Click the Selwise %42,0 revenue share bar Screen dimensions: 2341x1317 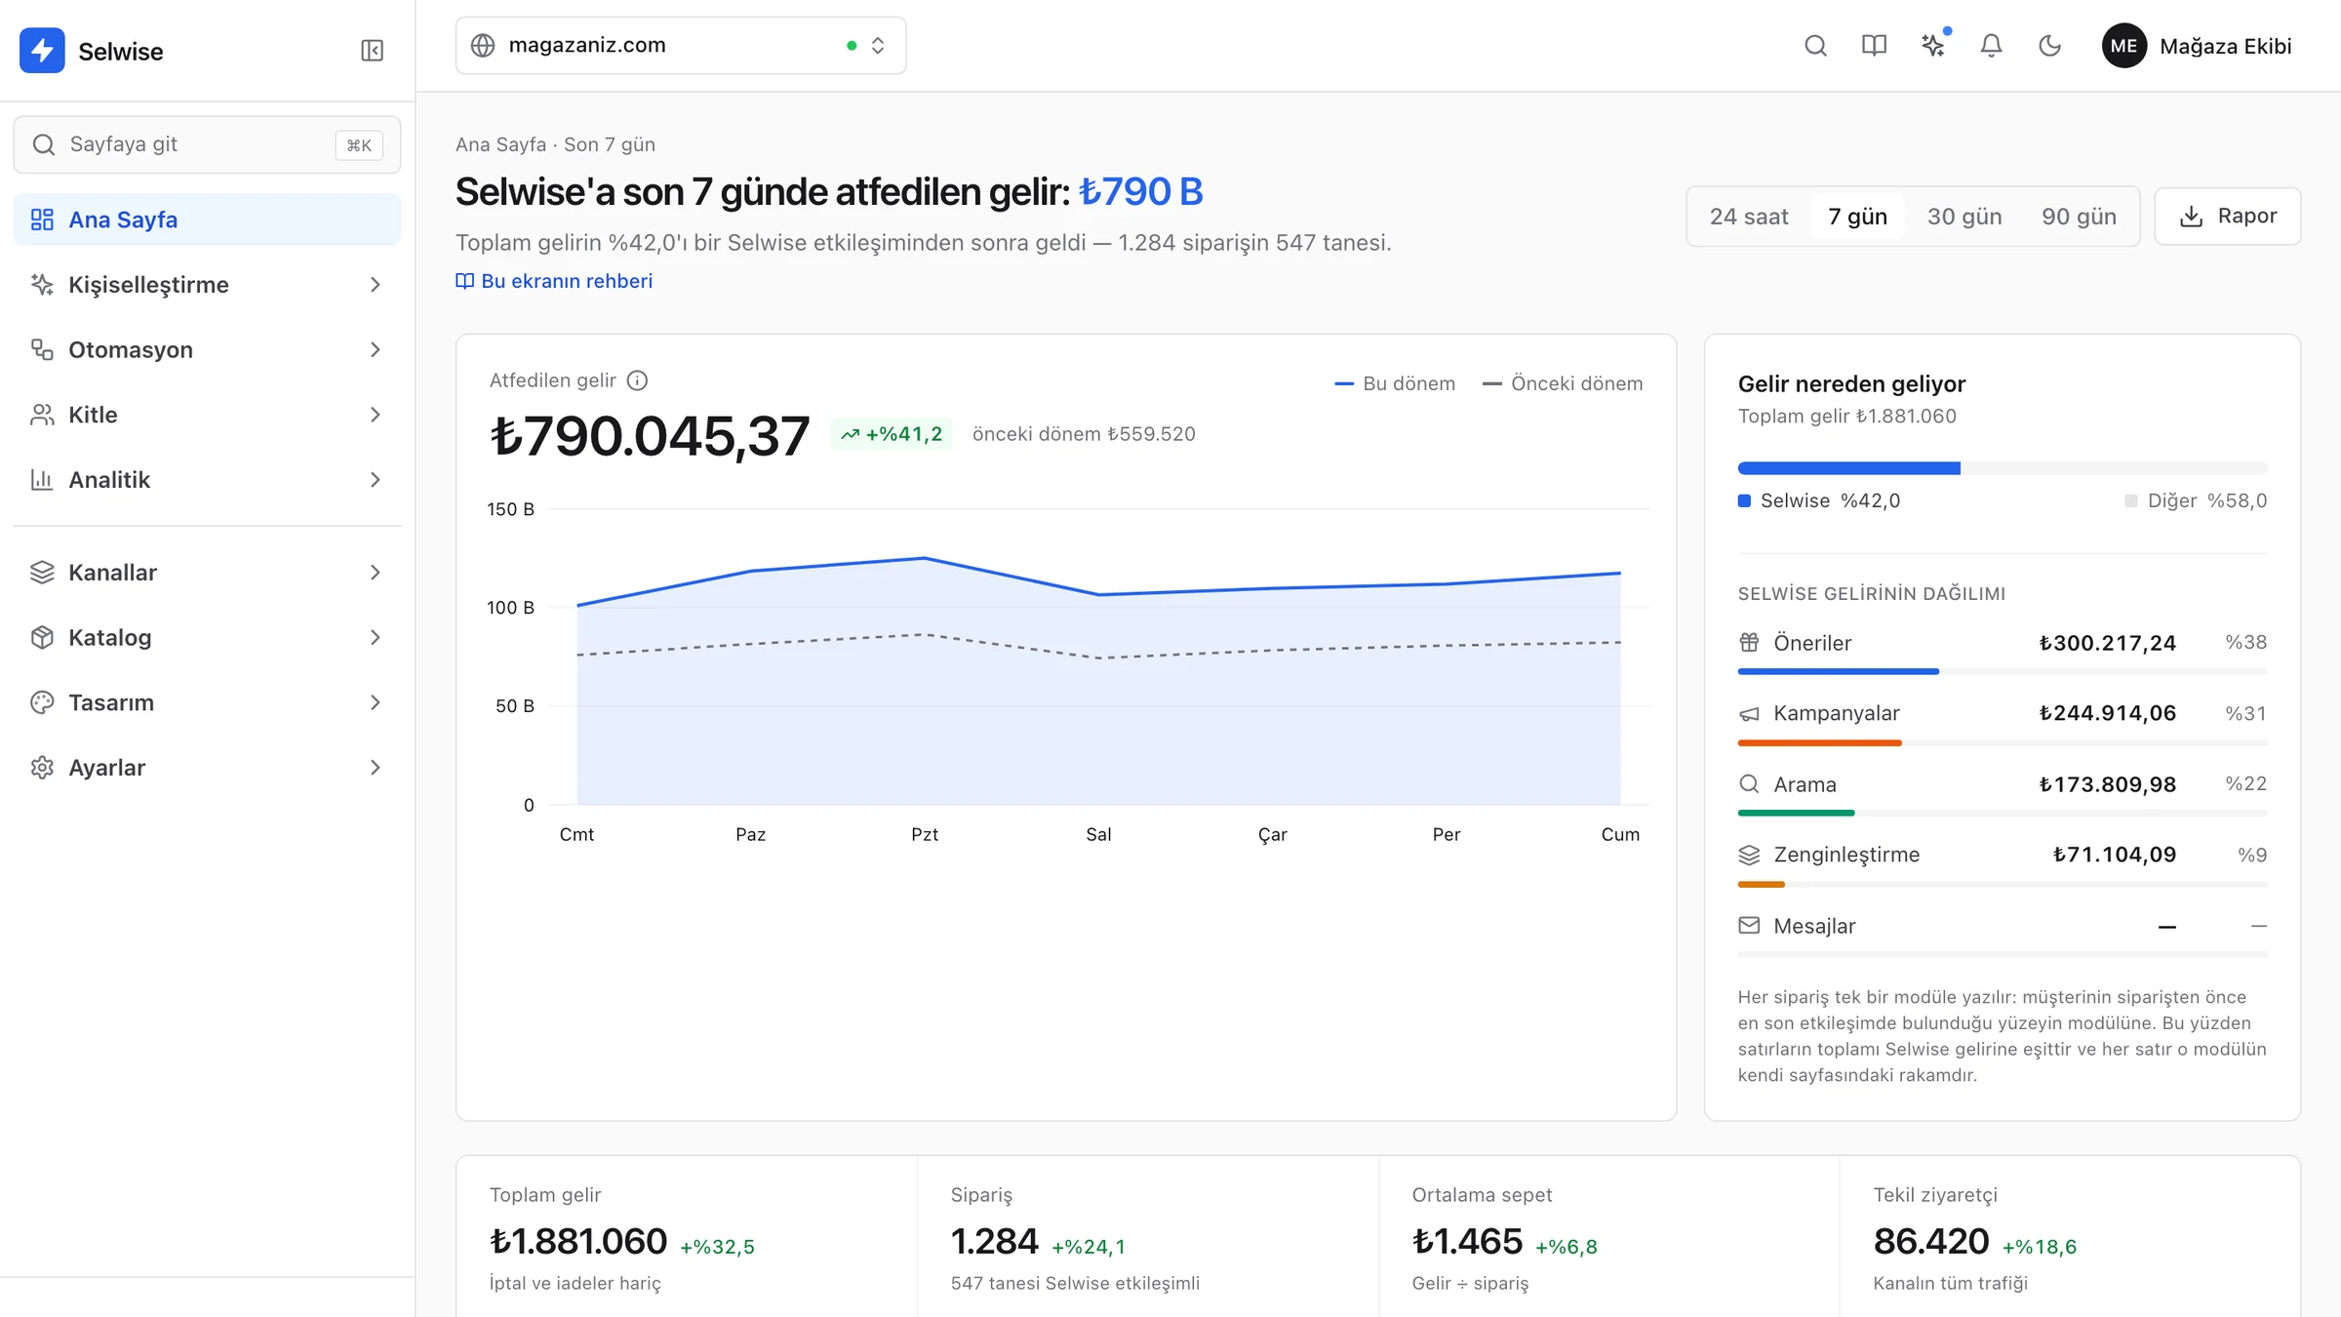click(x=1848, y=468)
